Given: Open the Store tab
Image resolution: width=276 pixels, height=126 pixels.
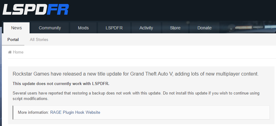Looking at the screenshot, I should [175, 28].
